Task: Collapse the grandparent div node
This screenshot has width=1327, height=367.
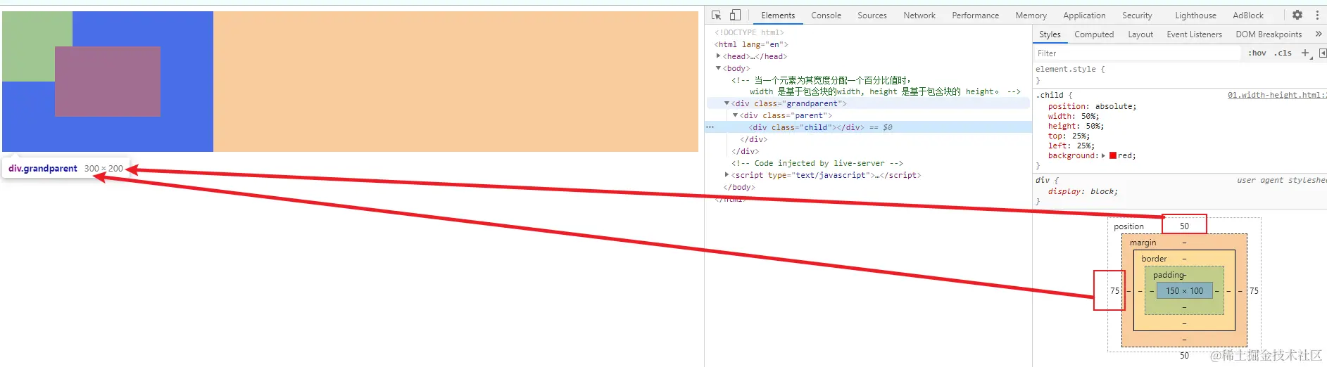Action: point(727,103)
